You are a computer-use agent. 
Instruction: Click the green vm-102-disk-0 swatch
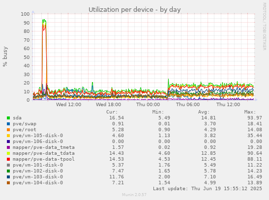click(x=8, y=171)
